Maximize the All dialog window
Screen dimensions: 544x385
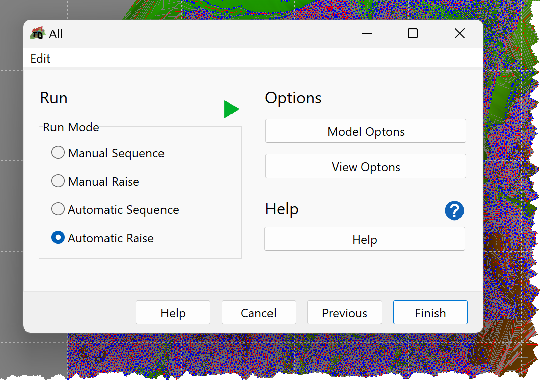point(412,34)
